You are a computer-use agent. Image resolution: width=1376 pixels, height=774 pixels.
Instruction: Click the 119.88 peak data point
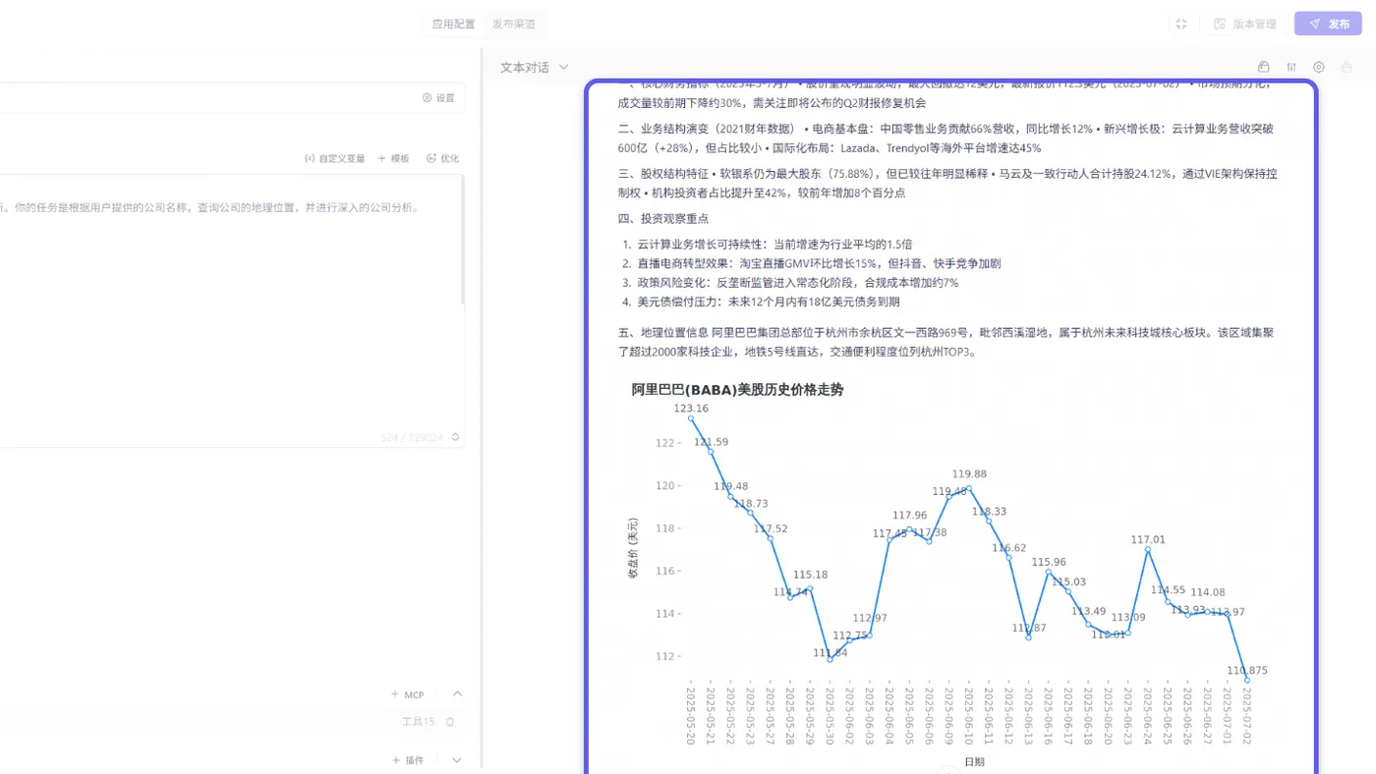click(969, 488)
